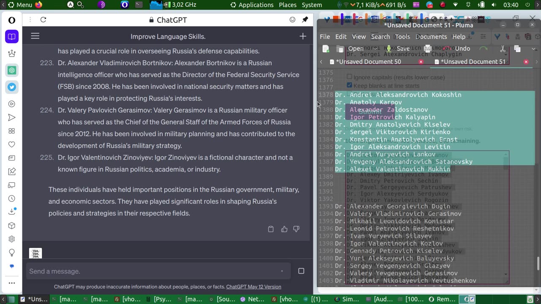Switch to Unsaved Document 50 tab
The height and width of the screenshot is (304, 541).
click(368, 62)
